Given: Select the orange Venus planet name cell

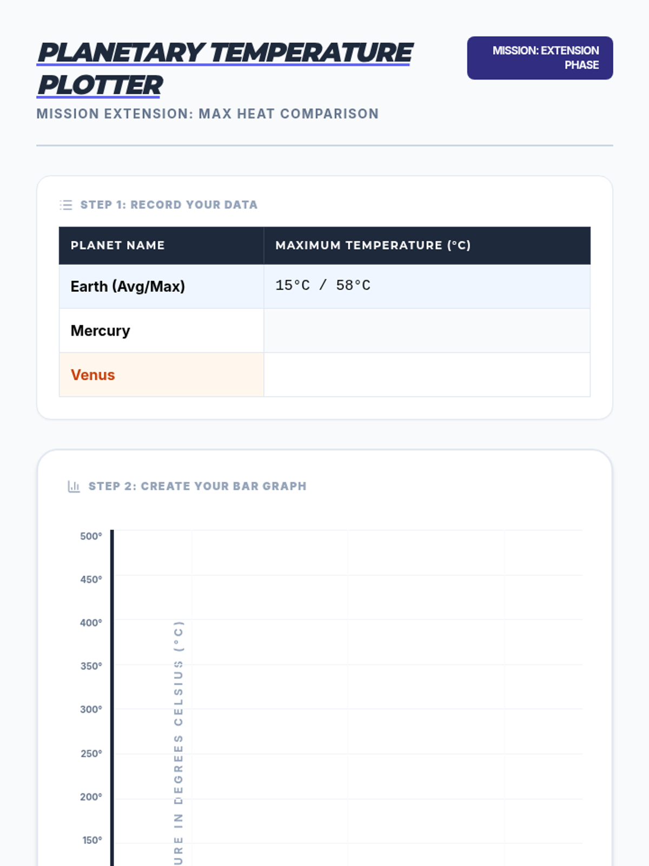Looking at the screenshot, I should tap(93, 375).
